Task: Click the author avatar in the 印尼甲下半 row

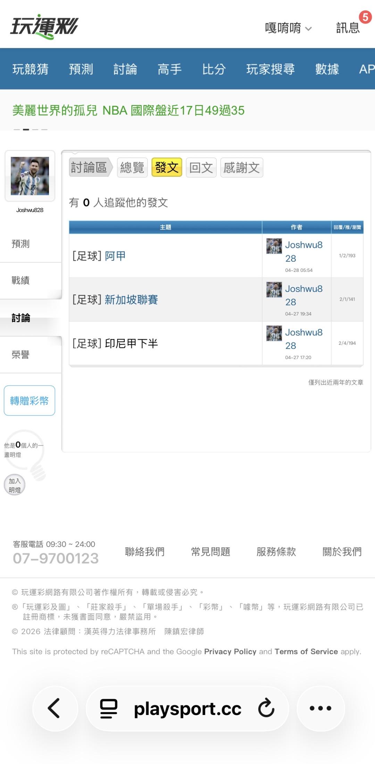Action: pyautogui.click(x=274, y=333)
